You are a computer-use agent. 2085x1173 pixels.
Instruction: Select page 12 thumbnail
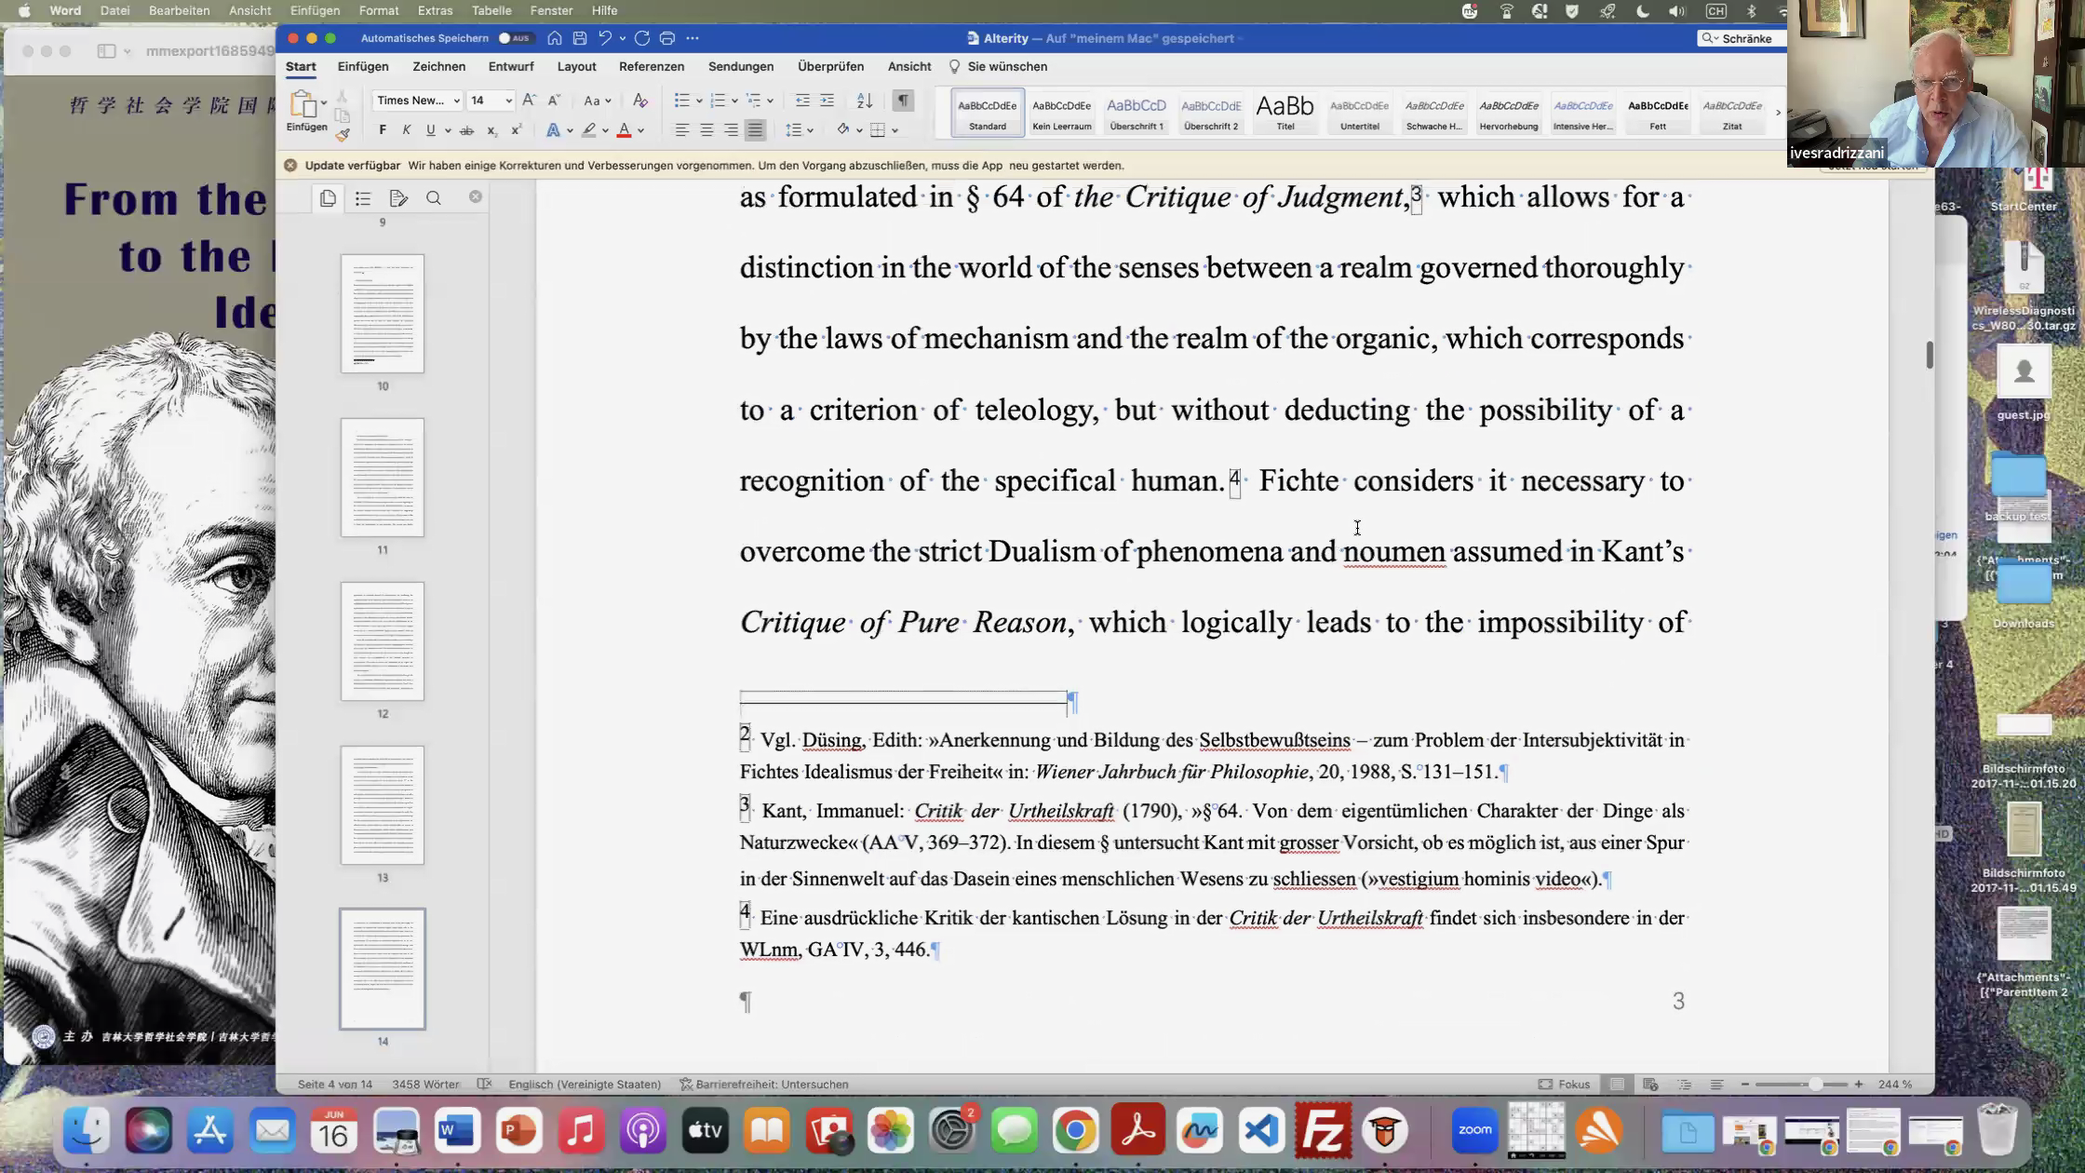[383, 641]
